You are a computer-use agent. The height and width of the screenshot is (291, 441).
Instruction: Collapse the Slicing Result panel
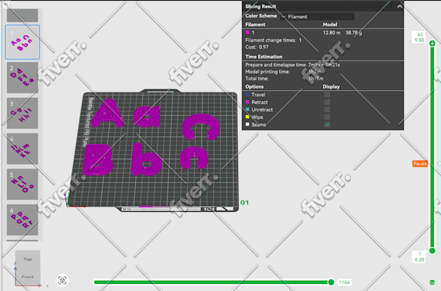pos(399,6)
